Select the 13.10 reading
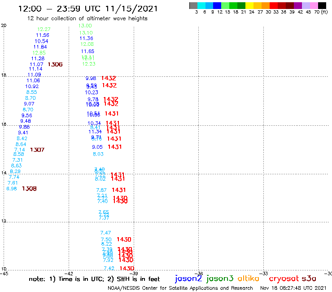The height and width of the screenshot is (292, 332). [86, 33]
